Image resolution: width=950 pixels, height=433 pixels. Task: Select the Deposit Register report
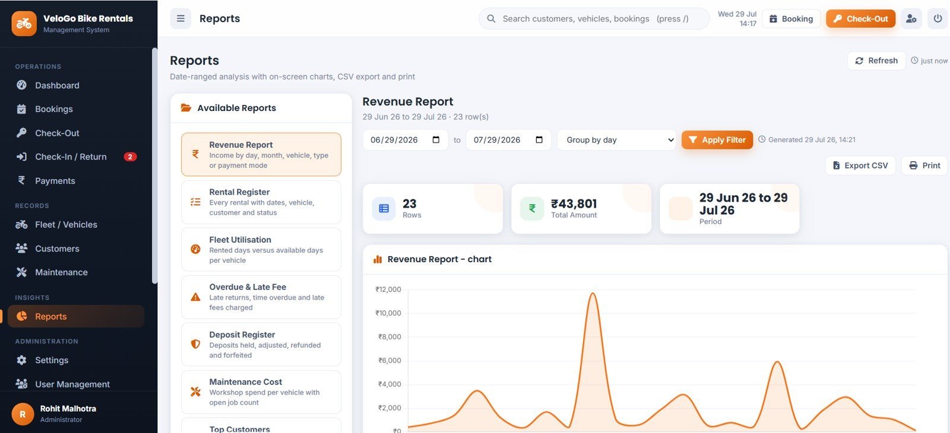click(x=261, y=344)
